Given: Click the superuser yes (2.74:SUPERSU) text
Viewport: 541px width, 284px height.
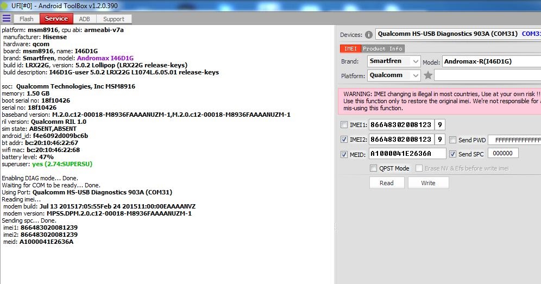Looking at the screenshot, I should (62, 164).
